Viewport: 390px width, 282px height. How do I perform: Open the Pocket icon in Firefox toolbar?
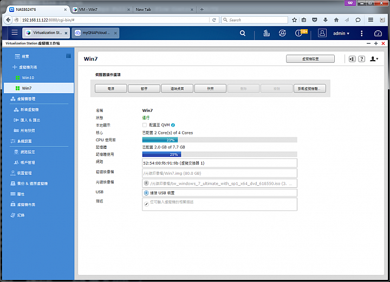coord(315,20)
